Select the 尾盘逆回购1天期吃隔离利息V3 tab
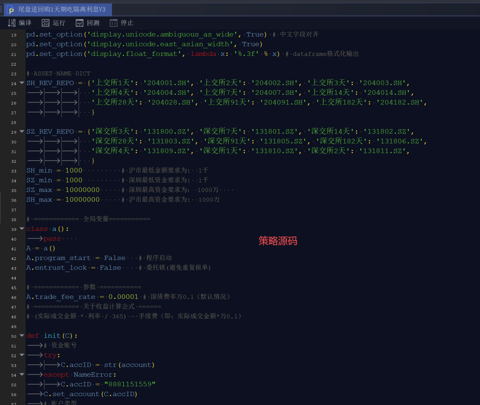Image resolution: width=480 pixels, height=405 pixels. pos(62,10)
